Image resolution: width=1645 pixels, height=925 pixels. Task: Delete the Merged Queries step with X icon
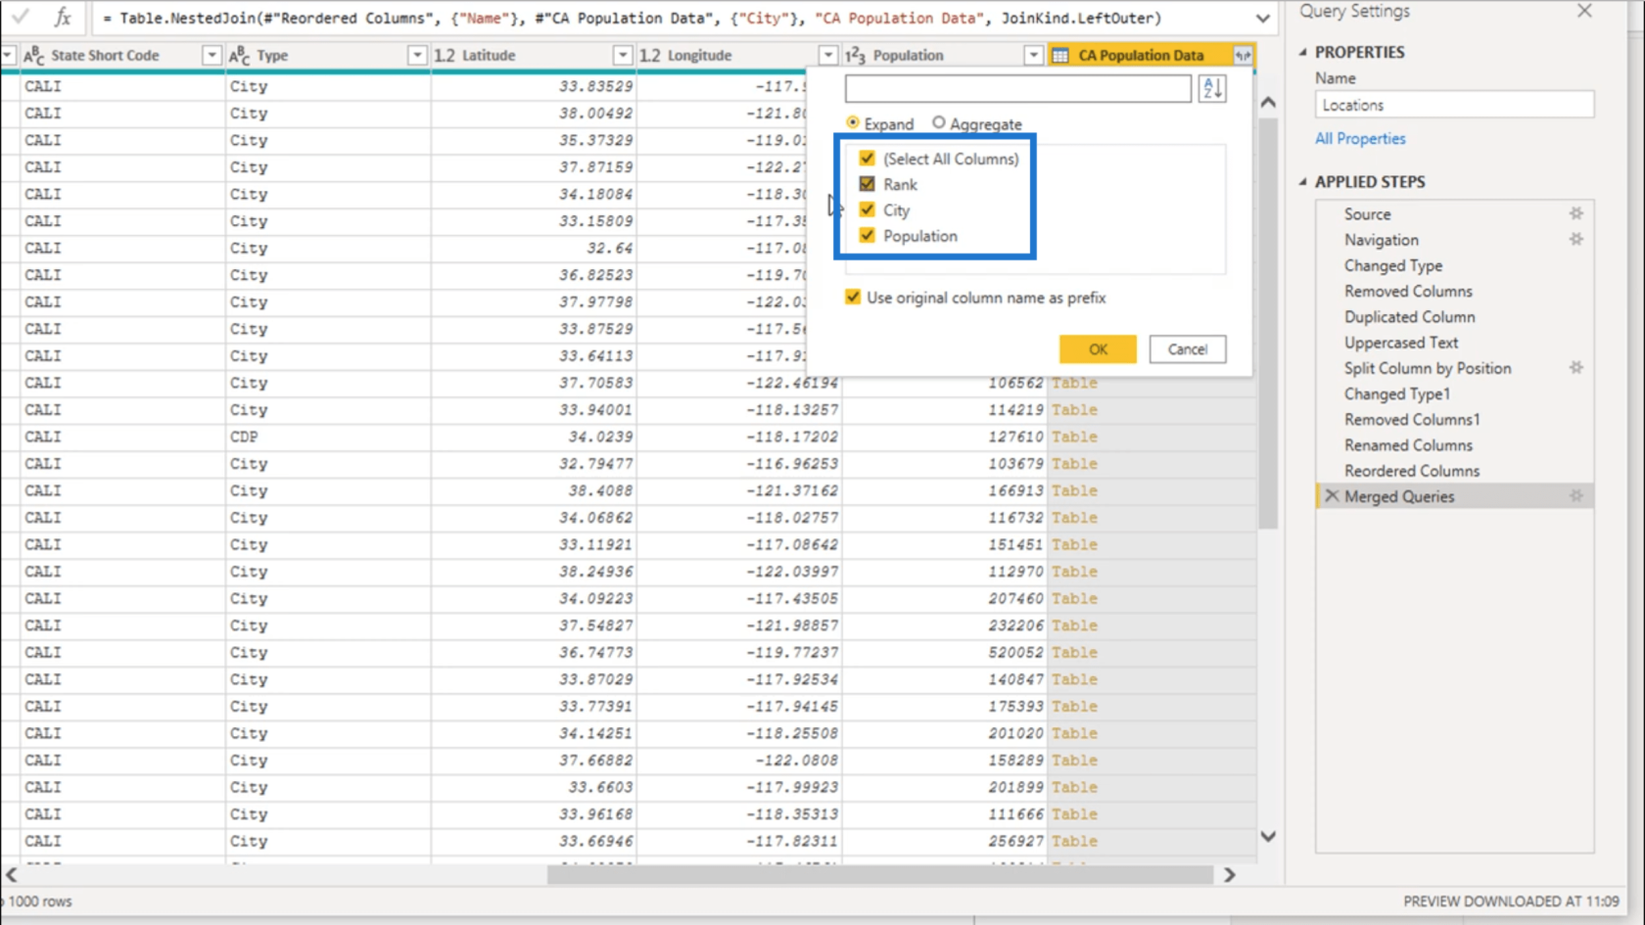[1332, 496]
